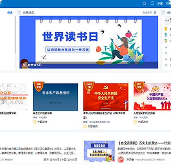Open the 世界读书日 banner image
Viewport: 171px width, 164px height.
coord(89,42)
